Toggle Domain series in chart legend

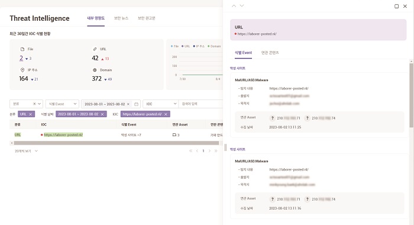click(x=214, y=46)
